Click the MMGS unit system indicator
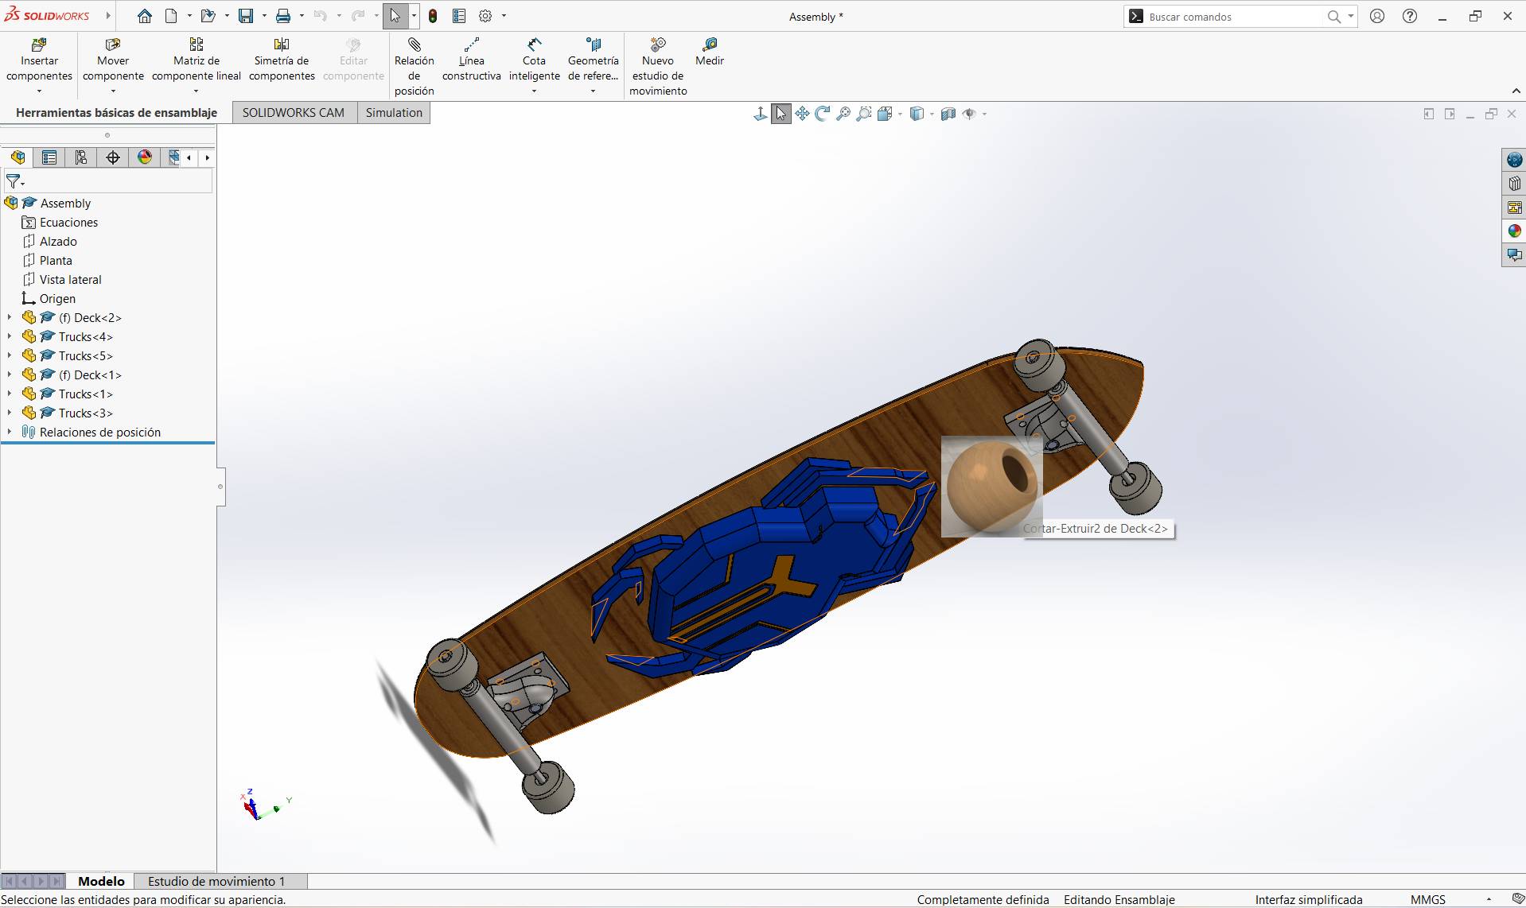The width and height of the screenshot is (1526, 908). point(1428,899)
